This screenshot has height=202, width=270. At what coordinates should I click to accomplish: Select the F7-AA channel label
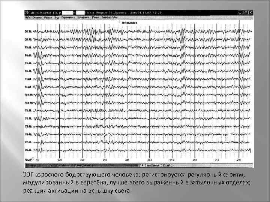(x=28, y=142)
